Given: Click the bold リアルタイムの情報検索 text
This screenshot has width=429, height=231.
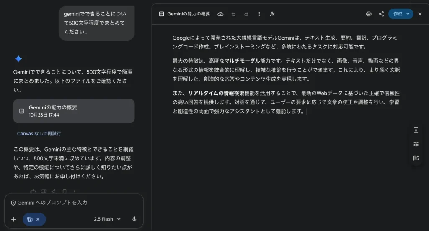Looking at the screenshot, I should point(216,93).
